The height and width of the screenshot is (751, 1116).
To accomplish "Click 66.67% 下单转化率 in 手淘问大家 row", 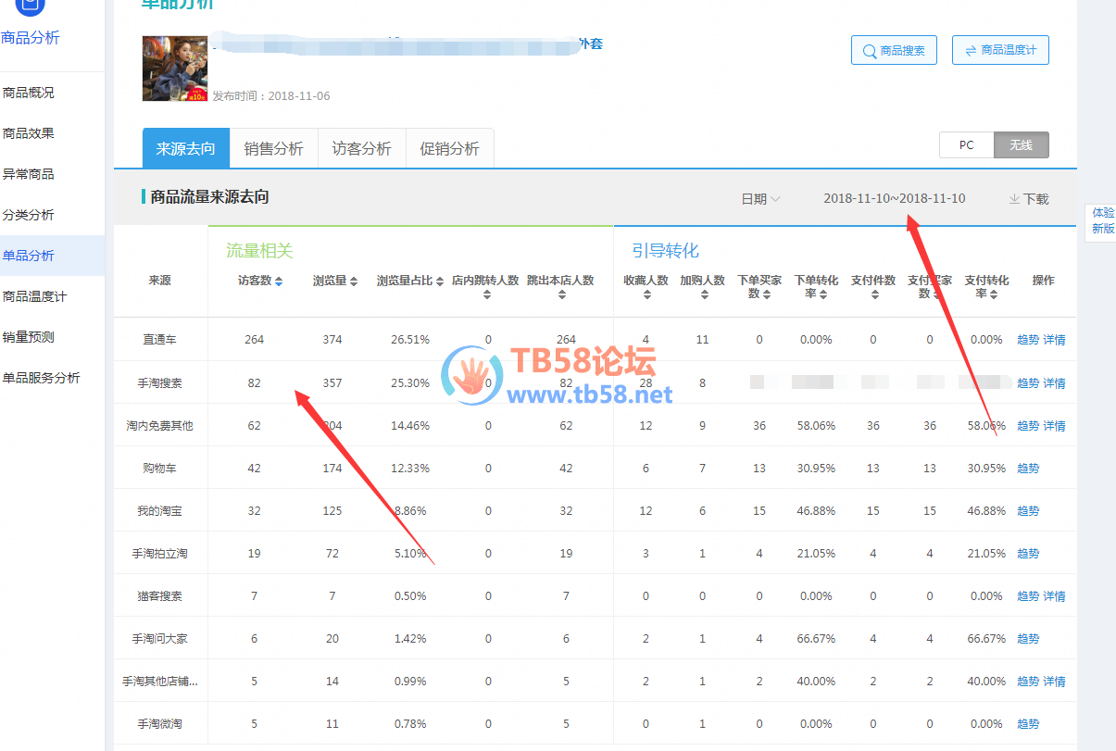I will 816,639.
